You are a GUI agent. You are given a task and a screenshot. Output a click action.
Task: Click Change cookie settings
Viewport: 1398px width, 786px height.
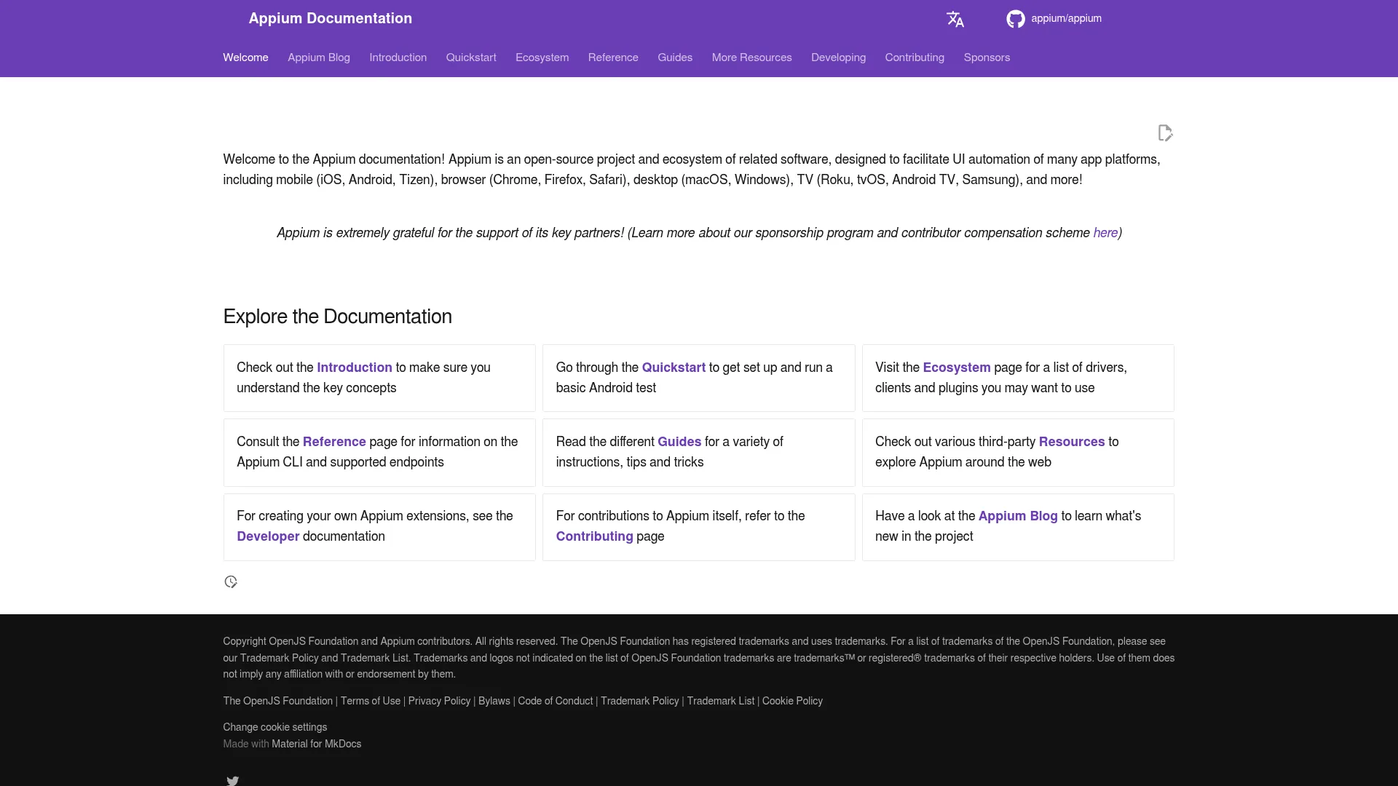point(275,727)
